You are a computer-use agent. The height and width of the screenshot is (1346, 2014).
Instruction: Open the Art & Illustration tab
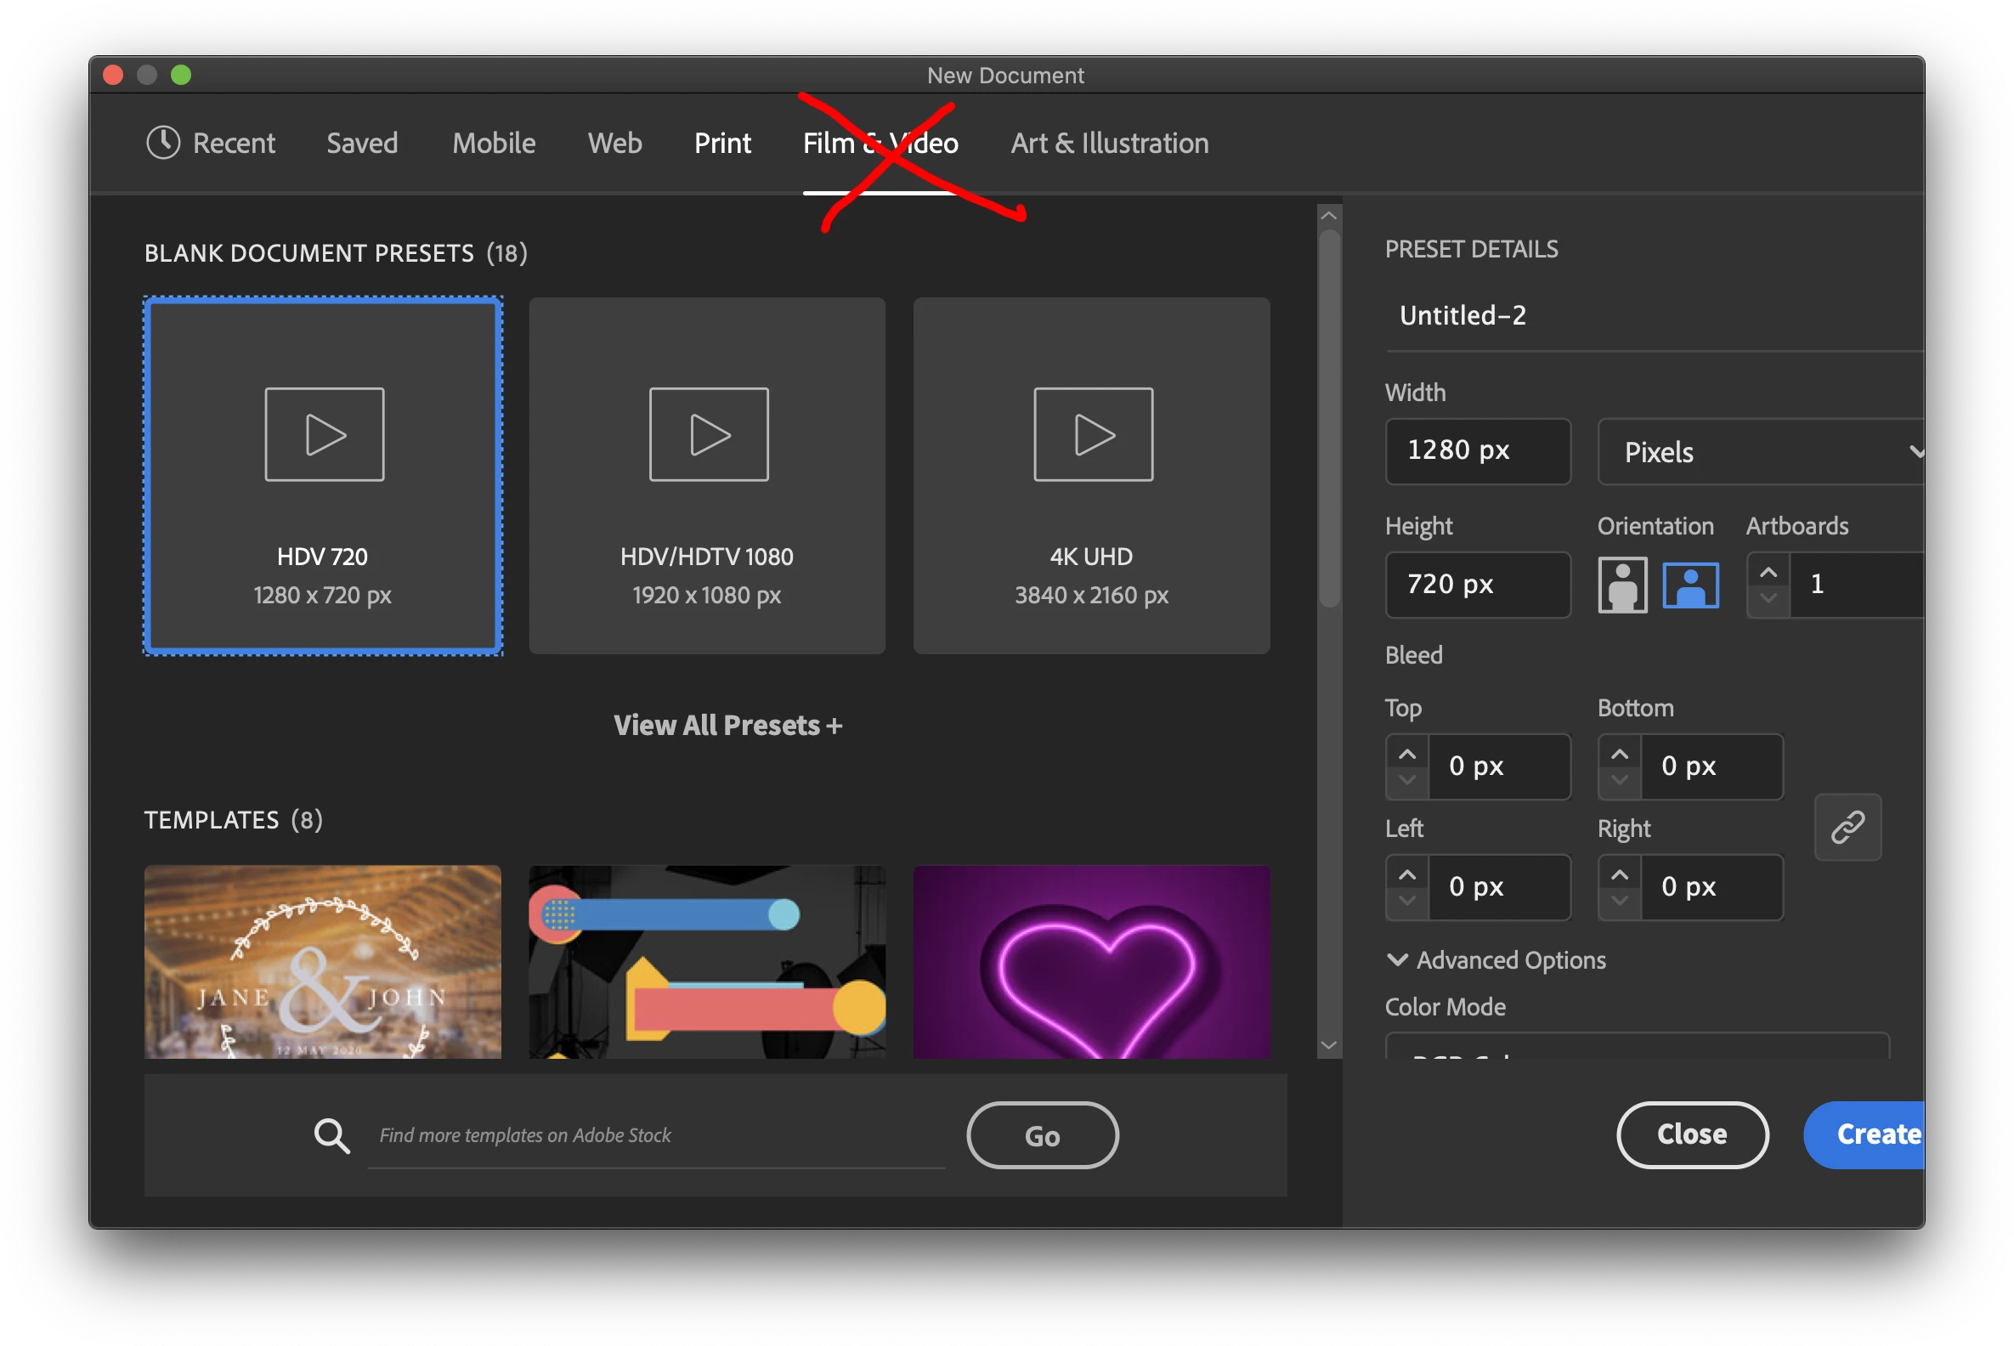coord(1109,143)
